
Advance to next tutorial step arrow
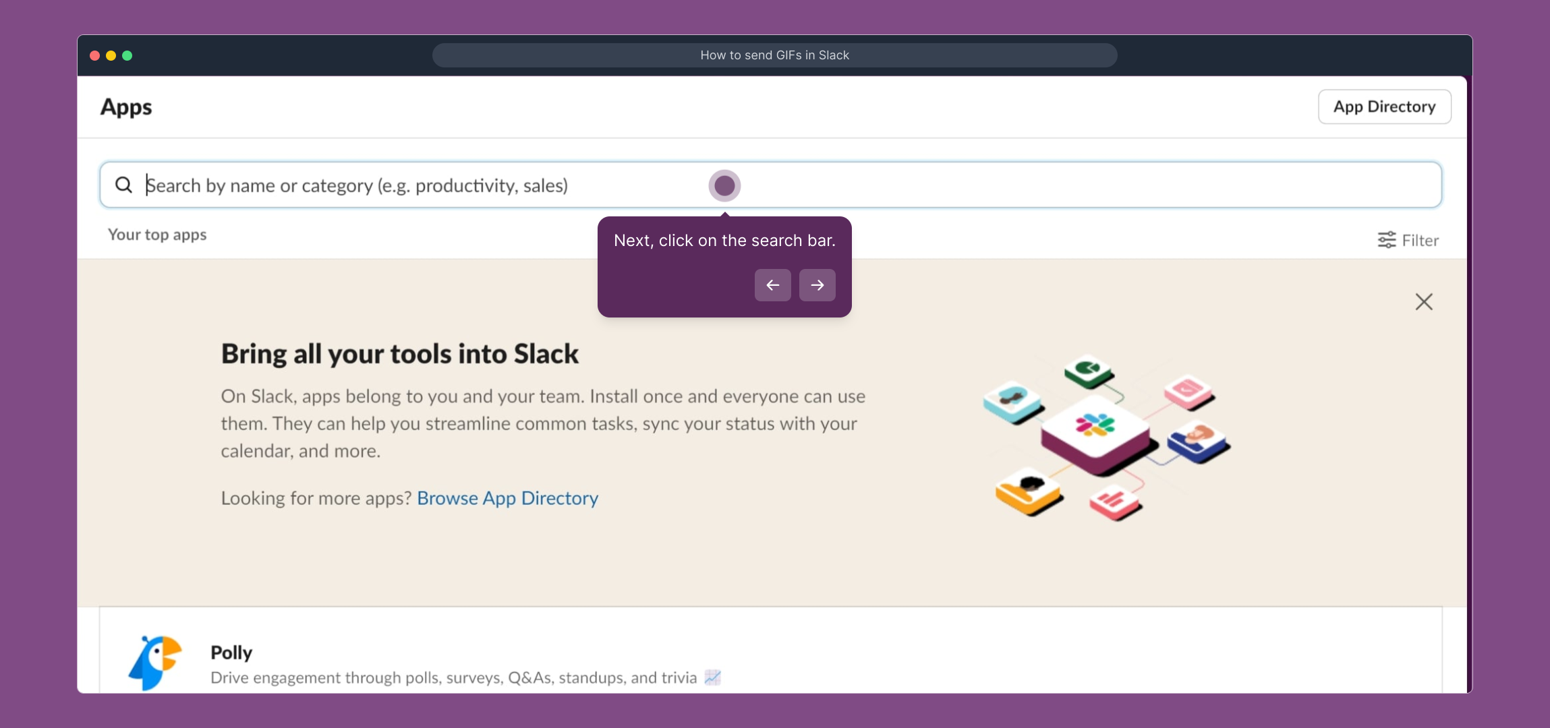pyautogui.click(x=817, y=285)
